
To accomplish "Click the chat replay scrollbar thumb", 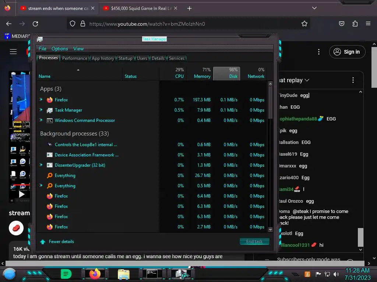I will 360,238.
